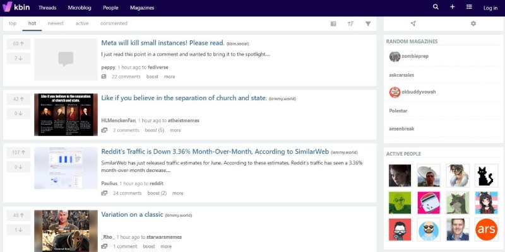Click the comments icon beside 22 comments
The height and width of the screenshot is (252, 505).
coord(104,76)
